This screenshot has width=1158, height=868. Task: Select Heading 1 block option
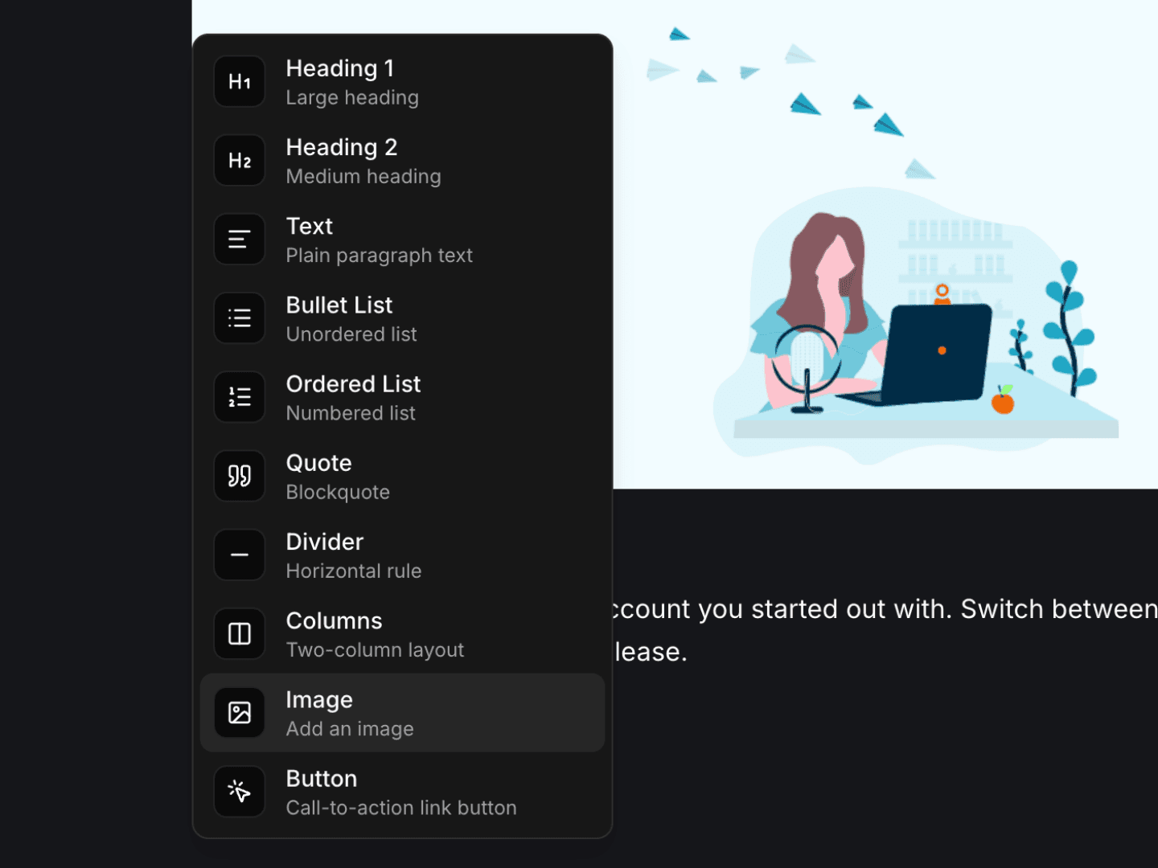402,81
